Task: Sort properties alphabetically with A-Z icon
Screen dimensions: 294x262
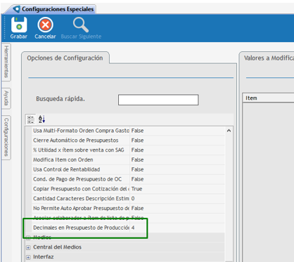Action: (x=41, y=119)
